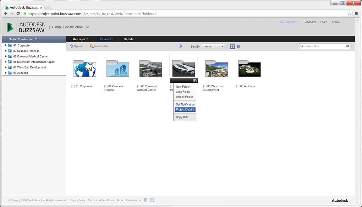Open the Twitter follow link
The width and height of the screenshot is (362, 207).
click(x=152, y=200)
